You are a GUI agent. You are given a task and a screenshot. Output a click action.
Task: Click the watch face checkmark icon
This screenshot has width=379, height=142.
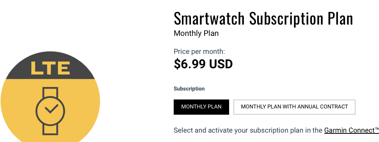tap(51, 109)
